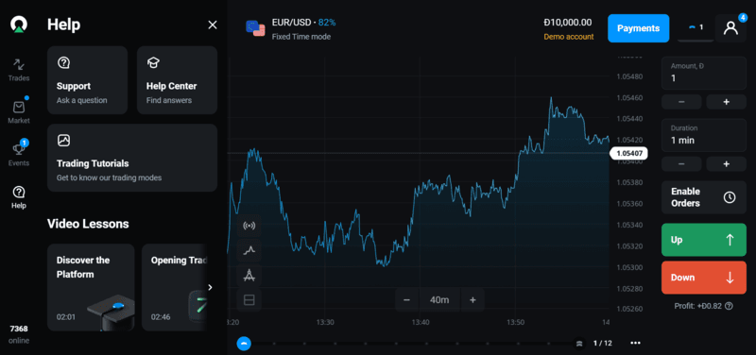The height and width of the screenshot is (355, 756).
Task: Click the Payments button
Action: pyautogui.click(x=639, y=28)
